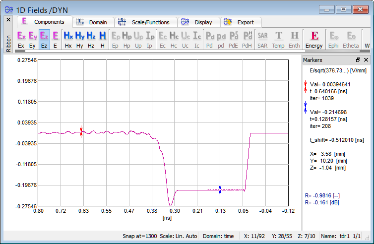
Task: Show the total H field
Action: tap(103, 39)
